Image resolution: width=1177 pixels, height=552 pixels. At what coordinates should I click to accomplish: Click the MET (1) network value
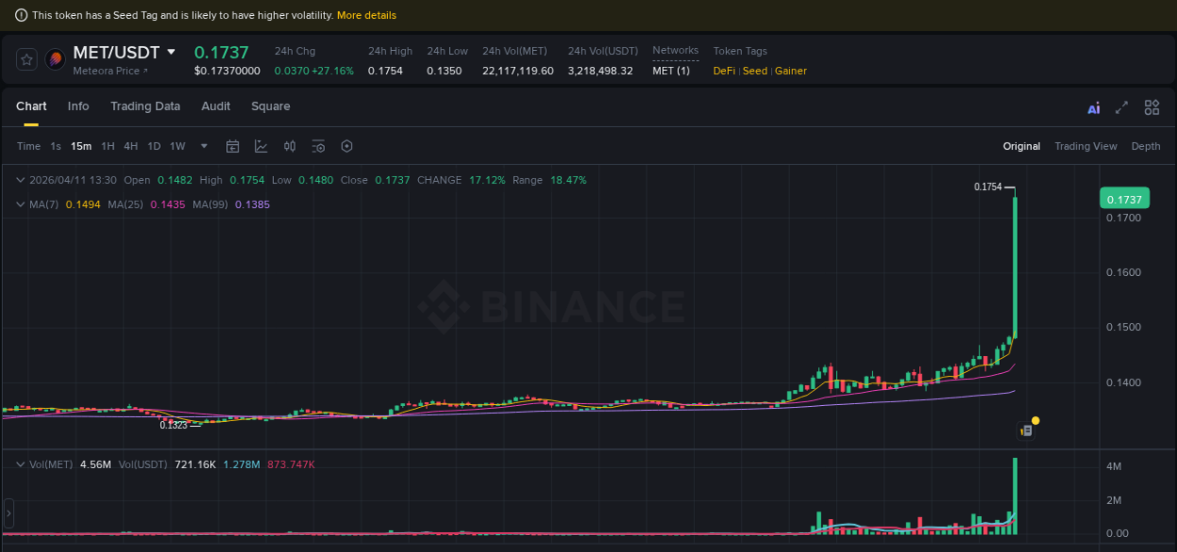pyautogui.click(x=671, y=71)
